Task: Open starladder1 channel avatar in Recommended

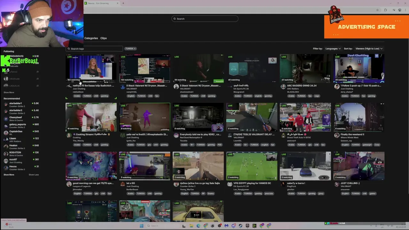Action: click(x=6, y=105)
